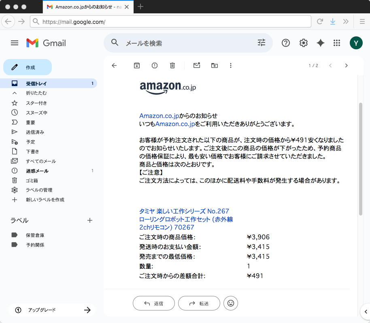Reload the page in browser
This screenshot has height=323, width=370.
[x=320, y=21]
